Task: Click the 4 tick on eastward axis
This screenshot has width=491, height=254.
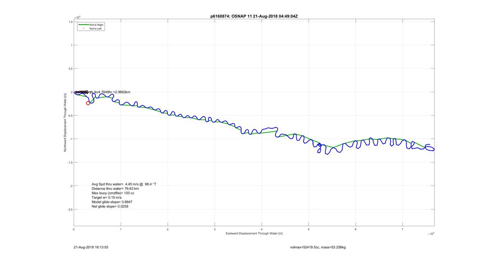Action: click(262, 229)
